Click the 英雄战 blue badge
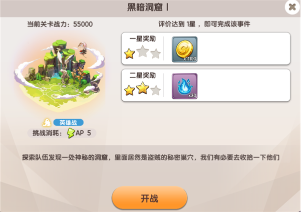 pos(68,122)
